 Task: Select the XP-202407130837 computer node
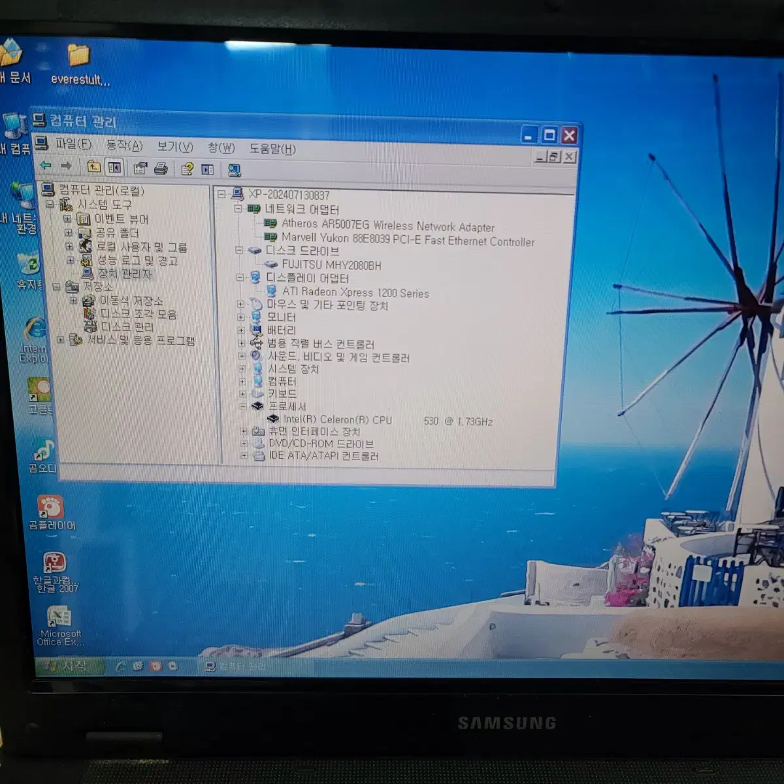(x=289, y=195)
